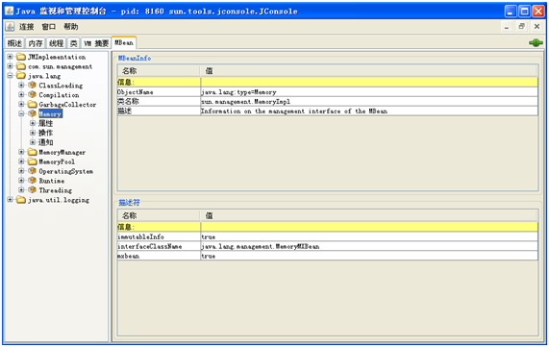This screenshot has height=347, width=549.
Task: Expand the Runtime node
Action: click(x=21, y=181)
